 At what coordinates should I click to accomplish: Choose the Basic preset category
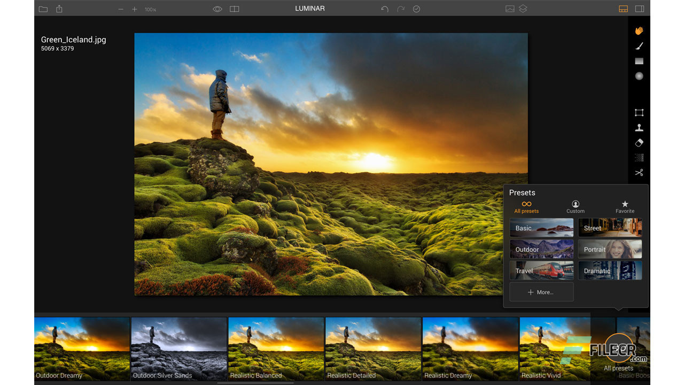(541, 228)
